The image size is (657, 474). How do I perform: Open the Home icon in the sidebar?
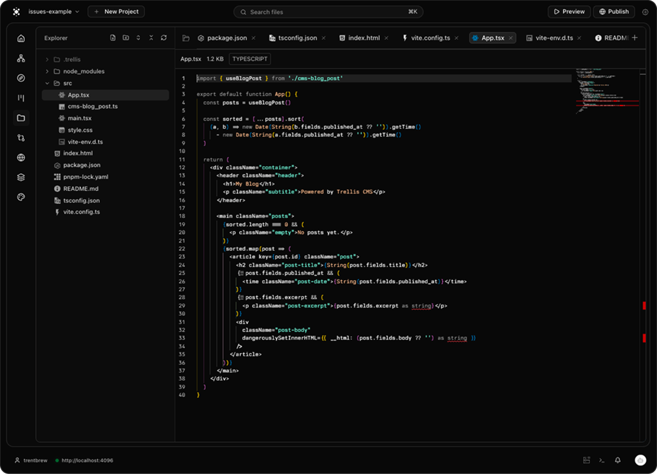pos(21,38)
